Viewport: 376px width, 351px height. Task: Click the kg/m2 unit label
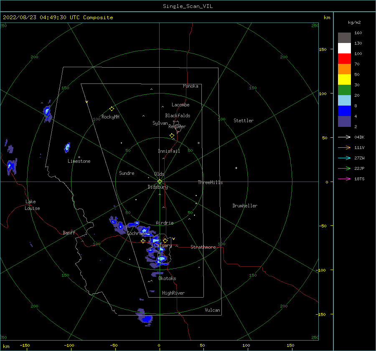[354, 23]
